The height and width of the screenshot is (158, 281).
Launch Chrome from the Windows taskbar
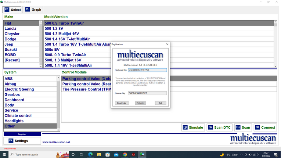125,154
